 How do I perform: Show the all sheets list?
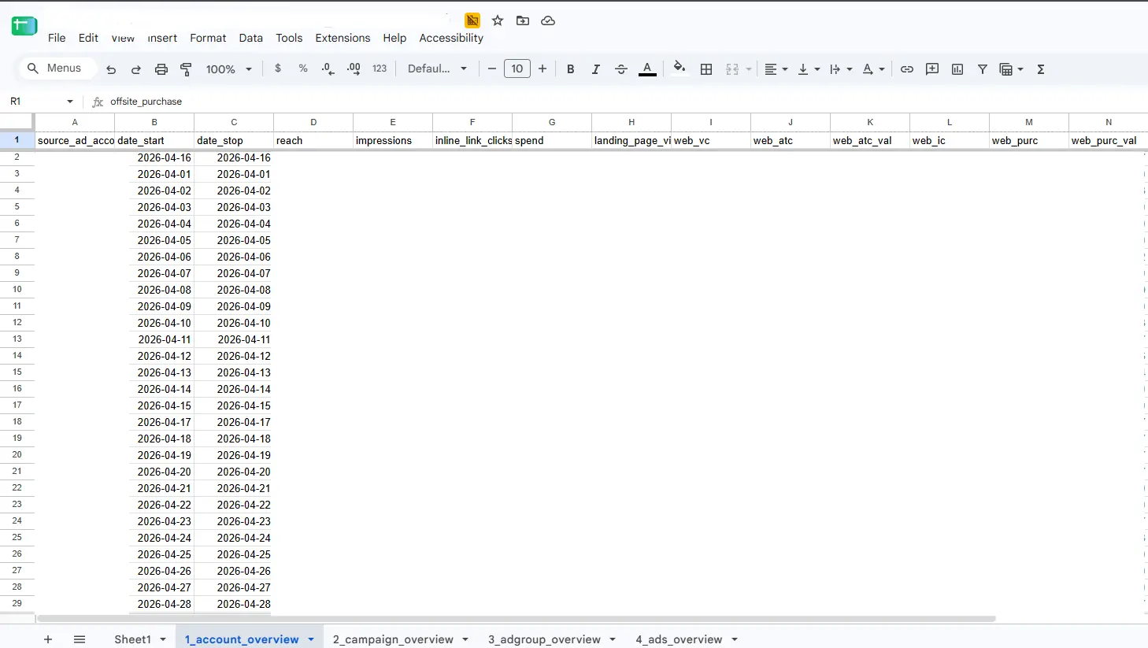tap(80, 639)
